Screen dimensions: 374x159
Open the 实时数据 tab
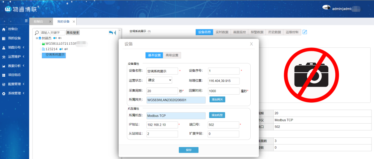(222, 32)
